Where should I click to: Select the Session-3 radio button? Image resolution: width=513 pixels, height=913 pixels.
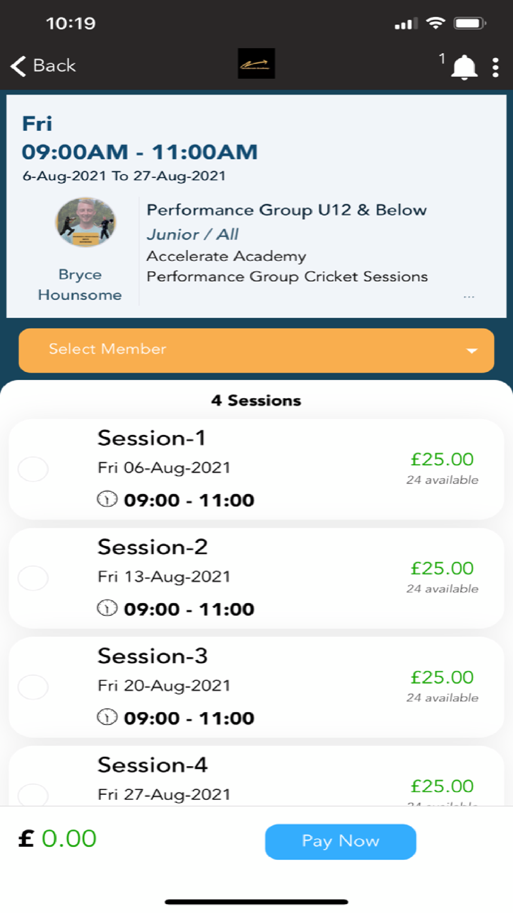33,687
